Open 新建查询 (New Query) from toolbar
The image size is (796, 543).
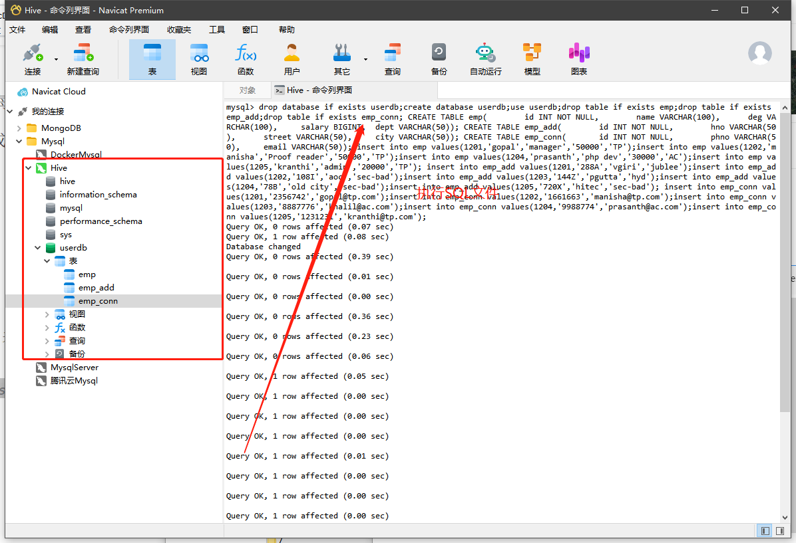point(83,58)
